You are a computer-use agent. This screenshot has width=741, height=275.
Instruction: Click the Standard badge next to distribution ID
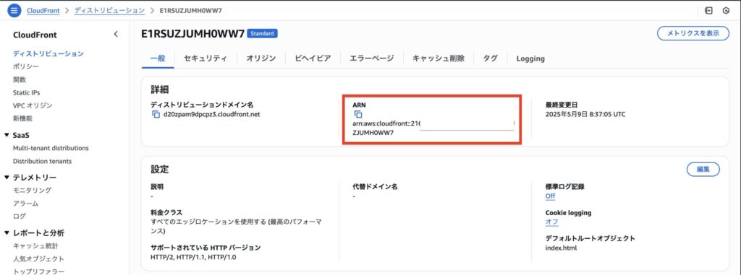pos(262,33)
